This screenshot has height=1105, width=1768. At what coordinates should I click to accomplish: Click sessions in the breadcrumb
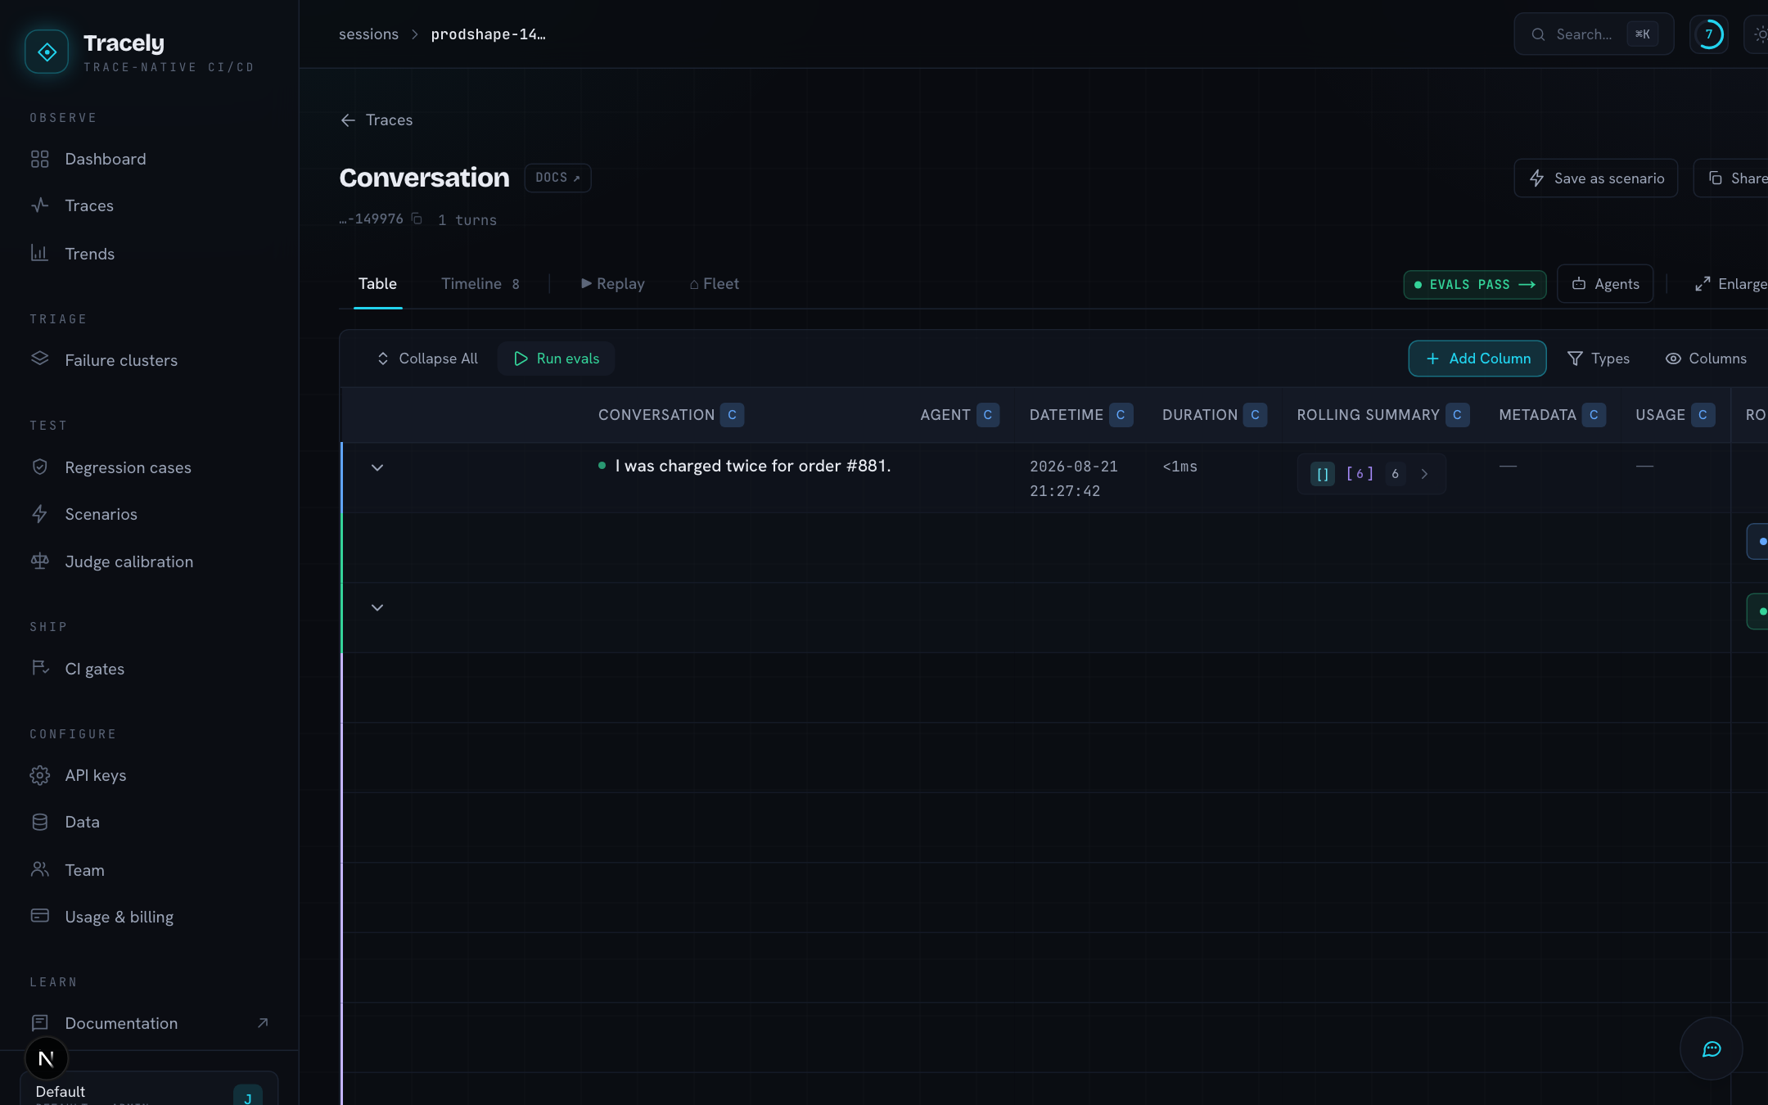pos(368,34)
